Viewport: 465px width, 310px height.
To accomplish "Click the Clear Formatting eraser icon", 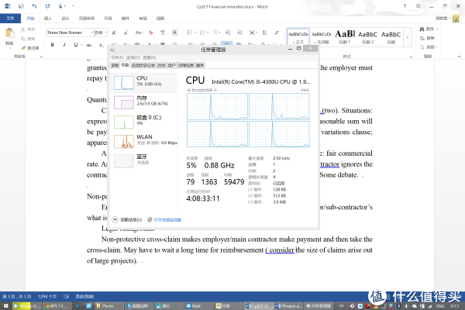I will (x=151, y=33).
